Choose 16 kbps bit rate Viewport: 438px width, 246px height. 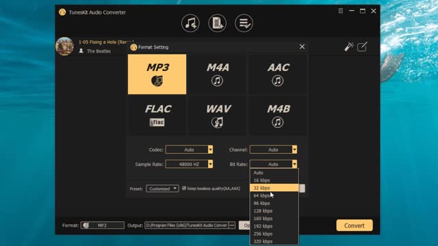(x=274, y=180)
